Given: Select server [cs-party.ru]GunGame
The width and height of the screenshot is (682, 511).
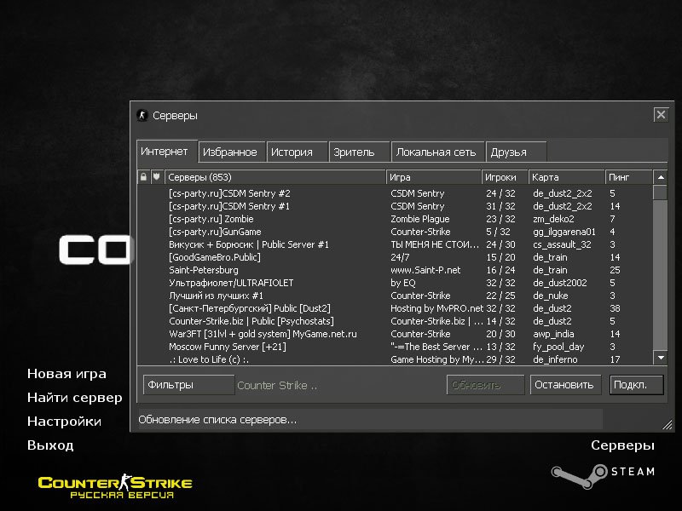Looking at the screenshot, I should pos(395,232).
